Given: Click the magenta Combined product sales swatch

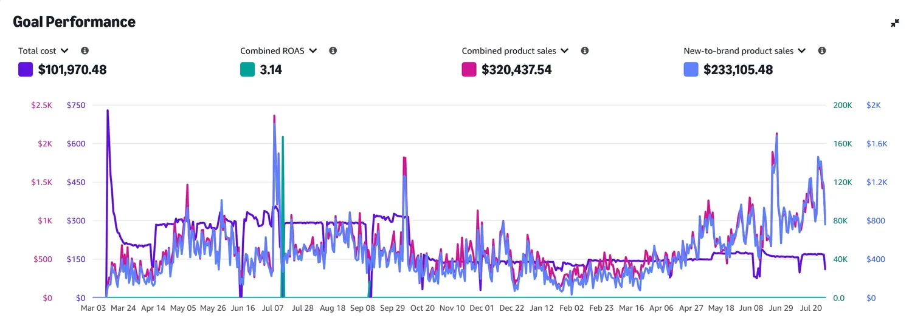Looking at the screenshot, I should point(469,69).
